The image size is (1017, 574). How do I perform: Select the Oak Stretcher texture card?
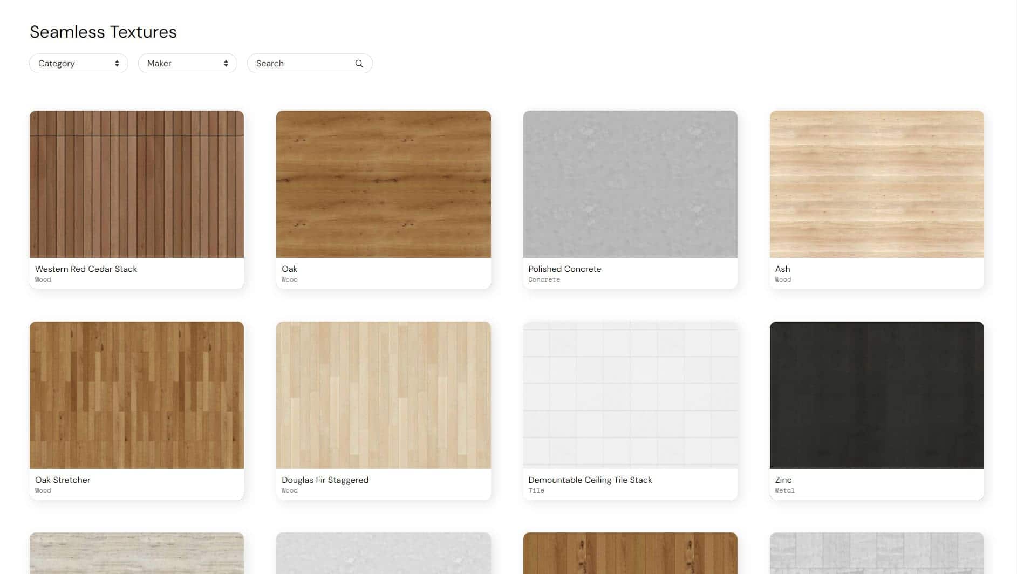click(x=136, y=394)
